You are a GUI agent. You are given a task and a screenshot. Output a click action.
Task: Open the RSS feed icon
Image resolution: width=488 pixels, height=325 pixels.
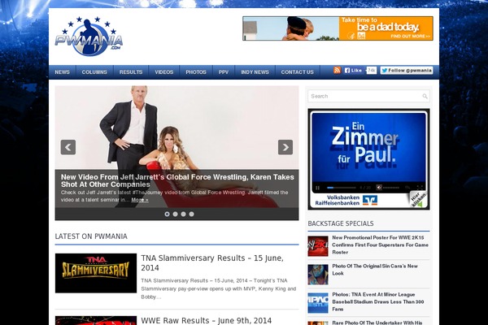pos(337,71)
